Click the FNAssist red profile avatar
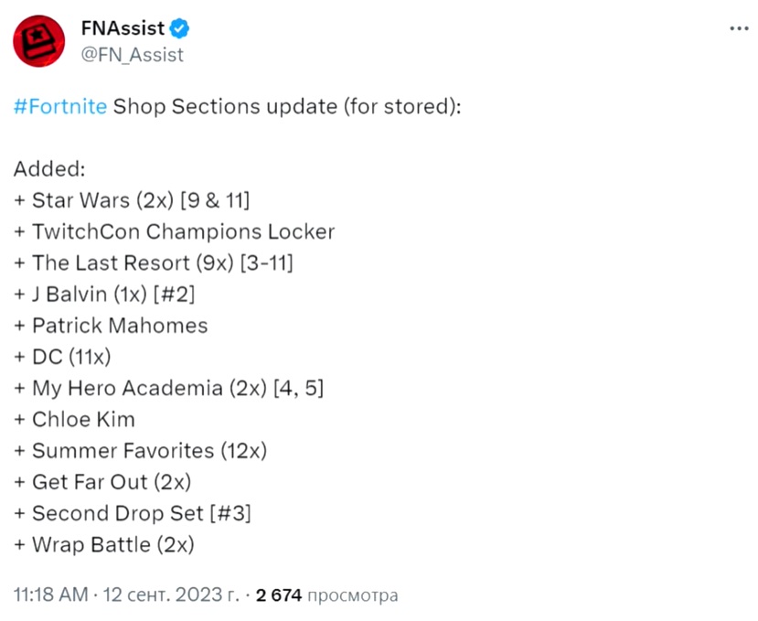This screenshot has height=621, width=758. [38, 42]
